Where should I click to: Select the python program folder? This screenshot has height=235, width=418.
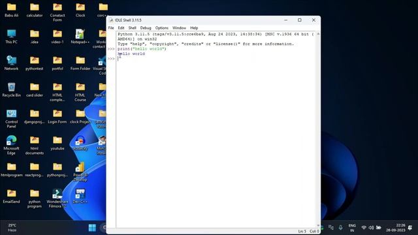[x=35, y=198]
